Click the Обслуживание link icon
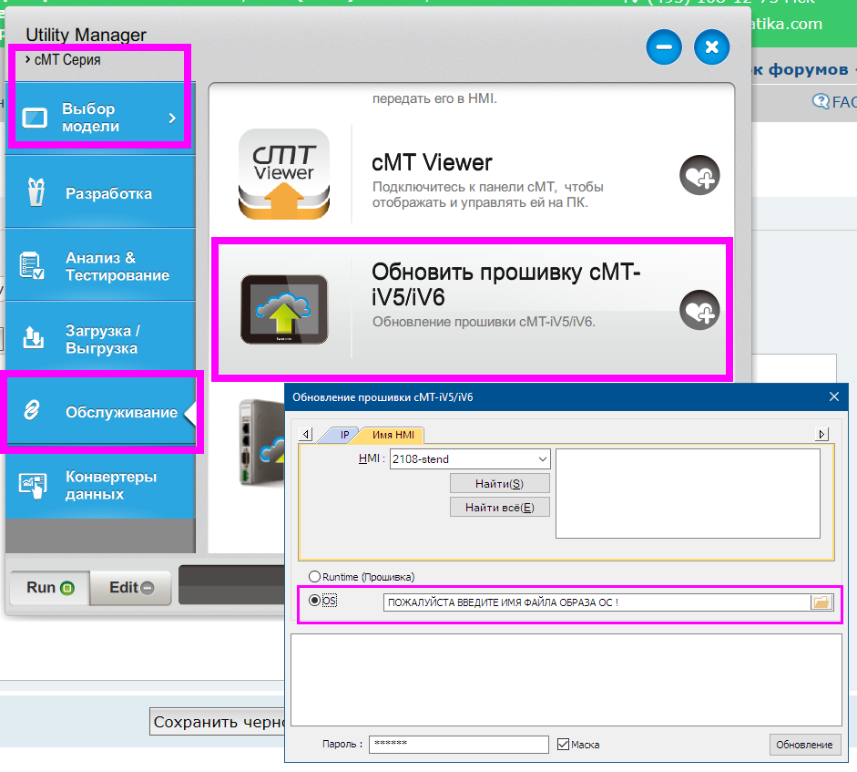 32,410
